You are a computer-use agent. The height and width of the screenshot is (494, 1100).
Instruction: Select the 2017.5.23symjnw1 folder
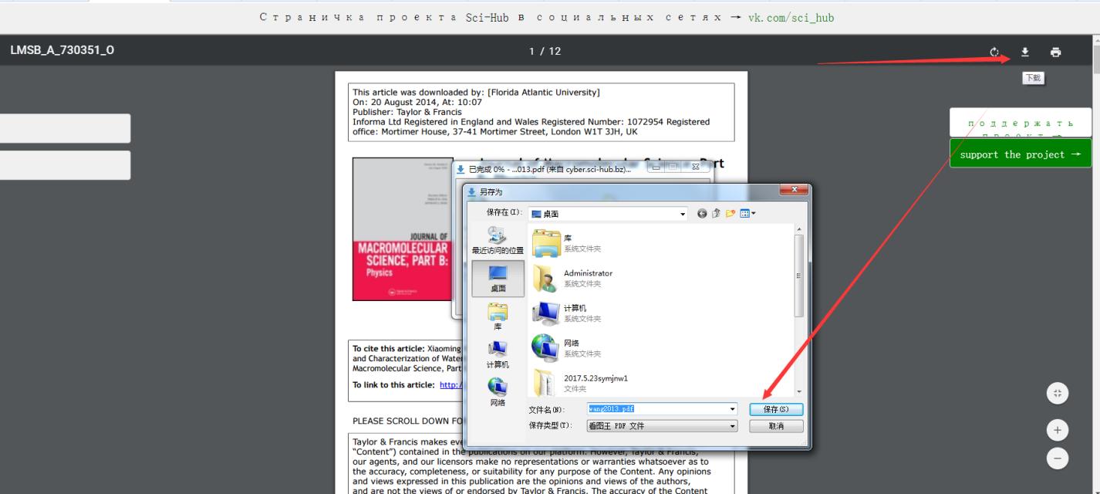580,382
